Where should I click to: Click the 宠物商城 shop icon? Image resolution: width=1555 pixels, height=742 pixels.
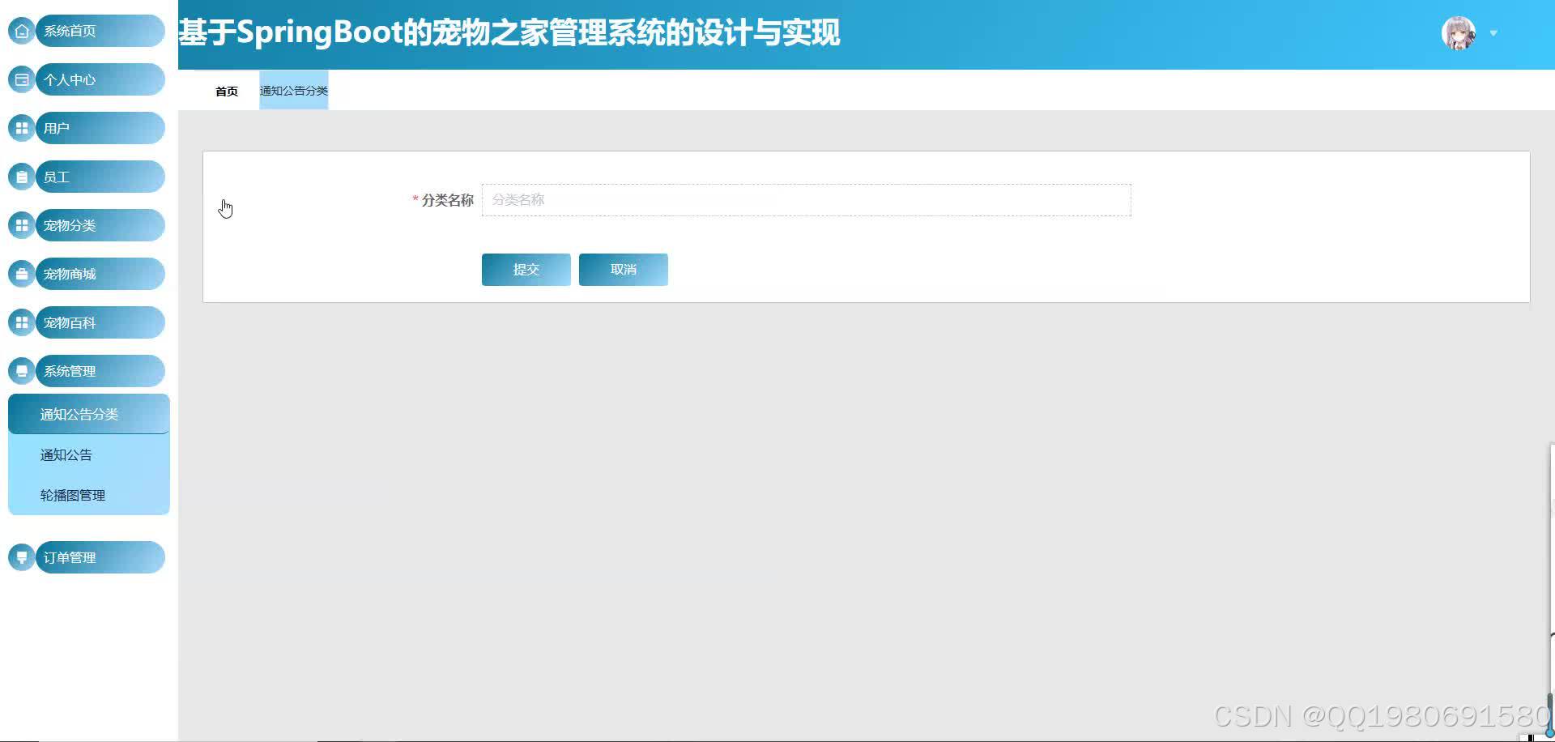point(21,274)
